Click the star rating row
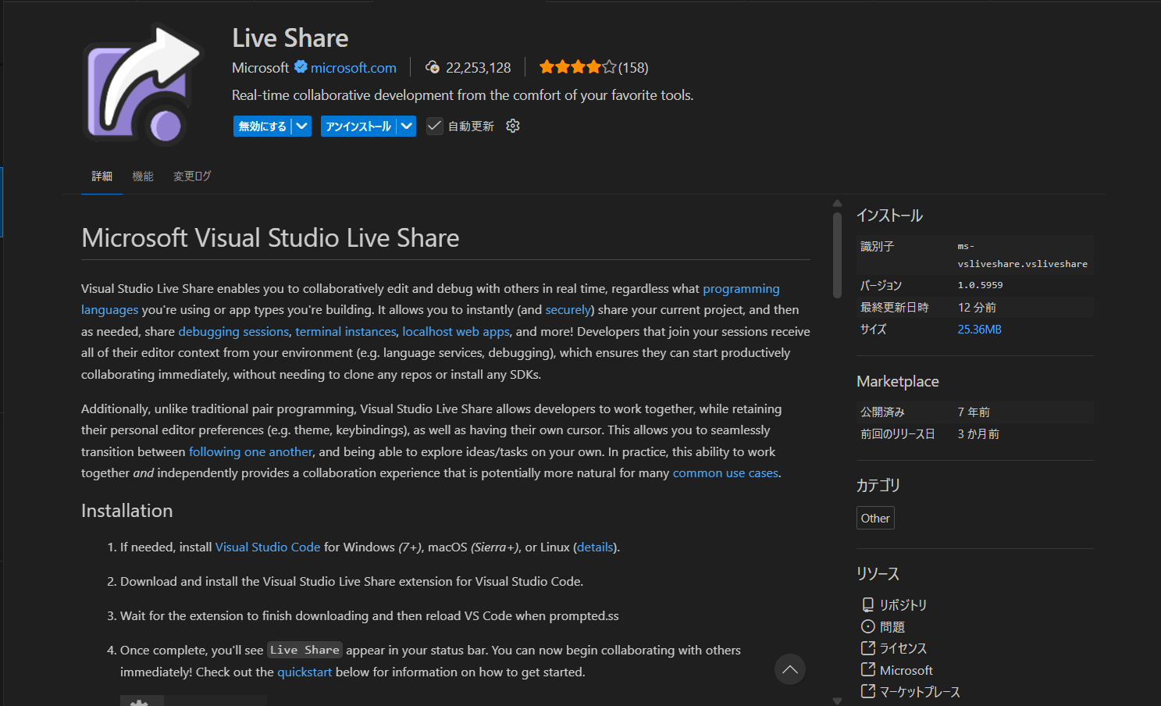The height and width of the screenshot is (706, 1161). pyautogui.click(x=578, y=67)
